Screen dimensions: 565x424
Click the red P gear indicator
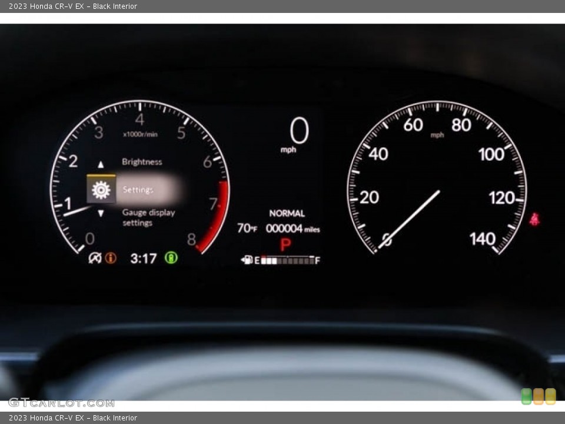[285, 244]
